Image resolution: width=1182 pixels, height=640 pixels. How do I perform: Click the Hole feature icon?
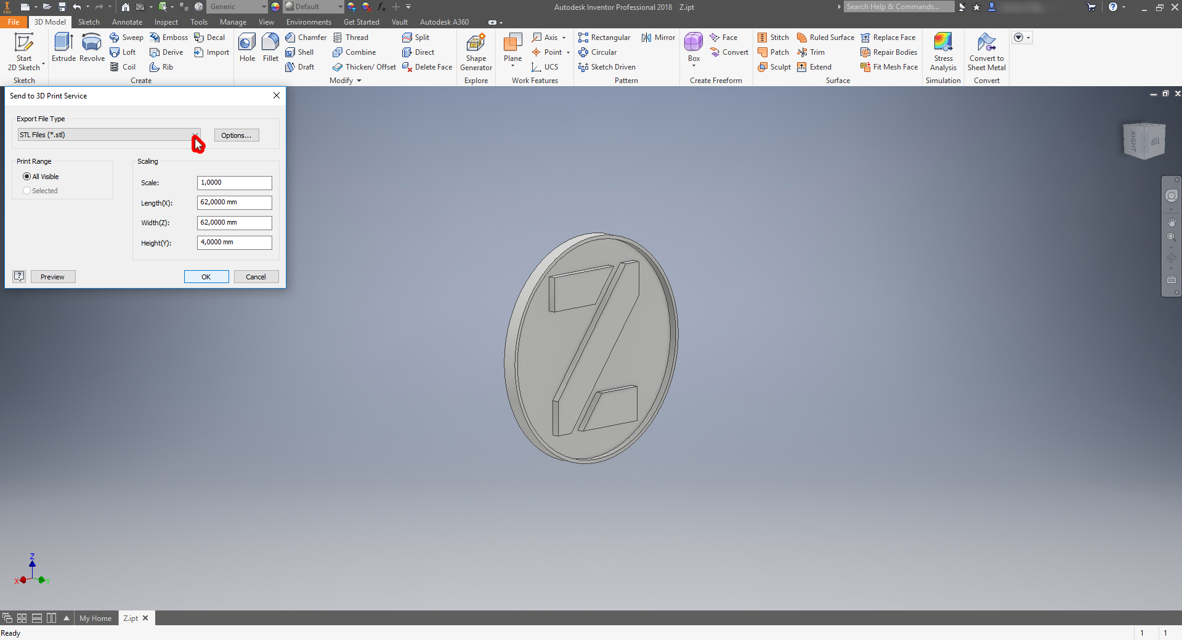247,43
